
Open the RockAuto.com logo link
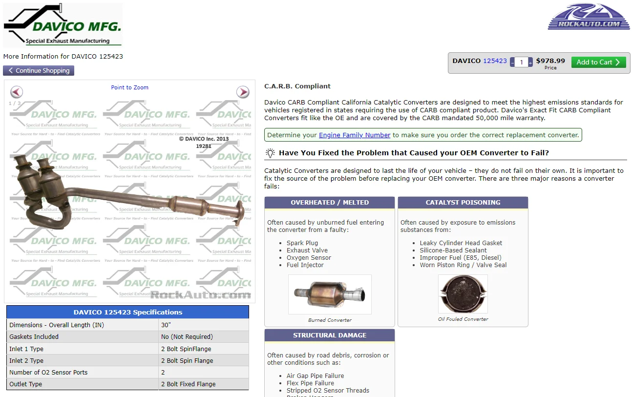point(589,18)
